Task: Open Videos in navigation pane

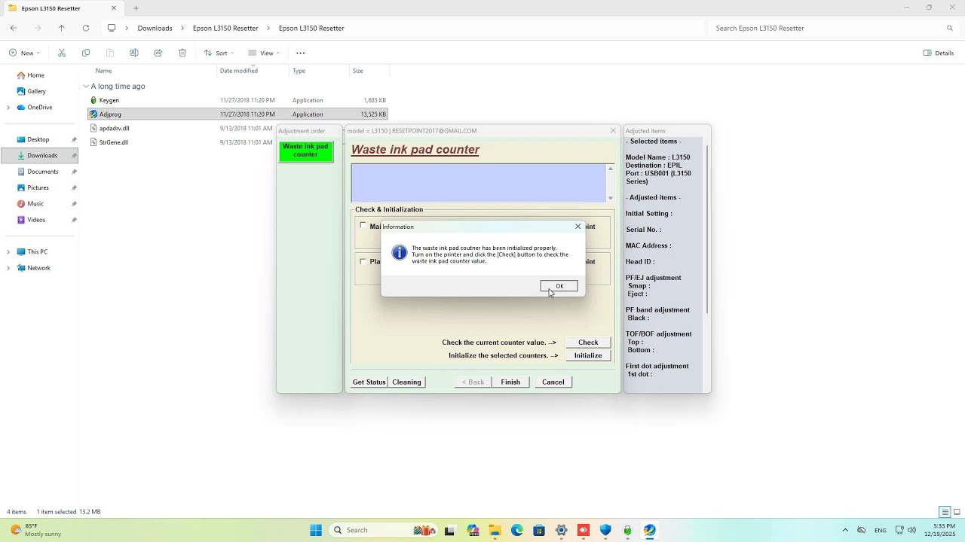Action: click(36, 220)
